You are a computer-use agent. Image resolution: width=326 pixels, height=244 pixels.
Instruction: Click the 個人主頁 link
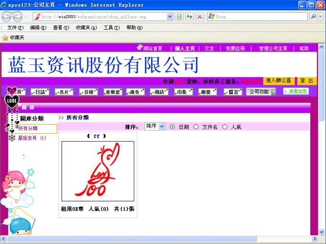[x=185, y=49]
